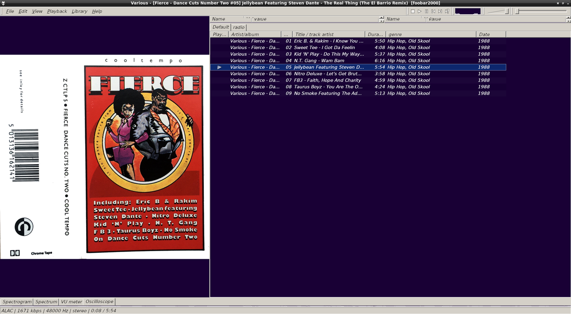Sort by Artist/album column header
571x314 pixels.
(255, 34)
